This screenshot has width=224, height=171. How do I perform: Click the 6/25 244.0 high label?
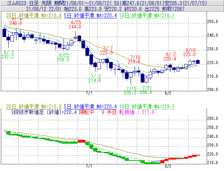coord(75,24)
